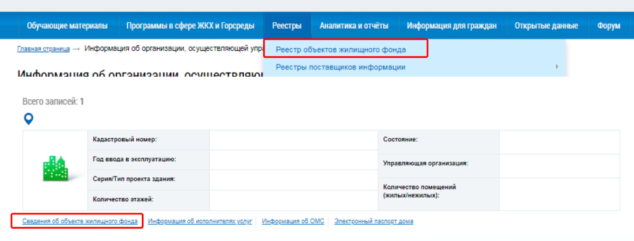Screen dimensions: 634x241
Task: Open the Открытые данные menu
Action: [546, 26]
